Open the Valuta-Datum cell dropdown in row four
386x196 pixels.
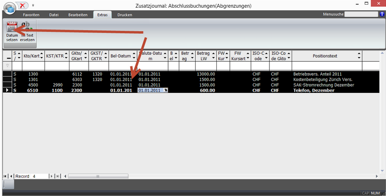pos(166,90)
